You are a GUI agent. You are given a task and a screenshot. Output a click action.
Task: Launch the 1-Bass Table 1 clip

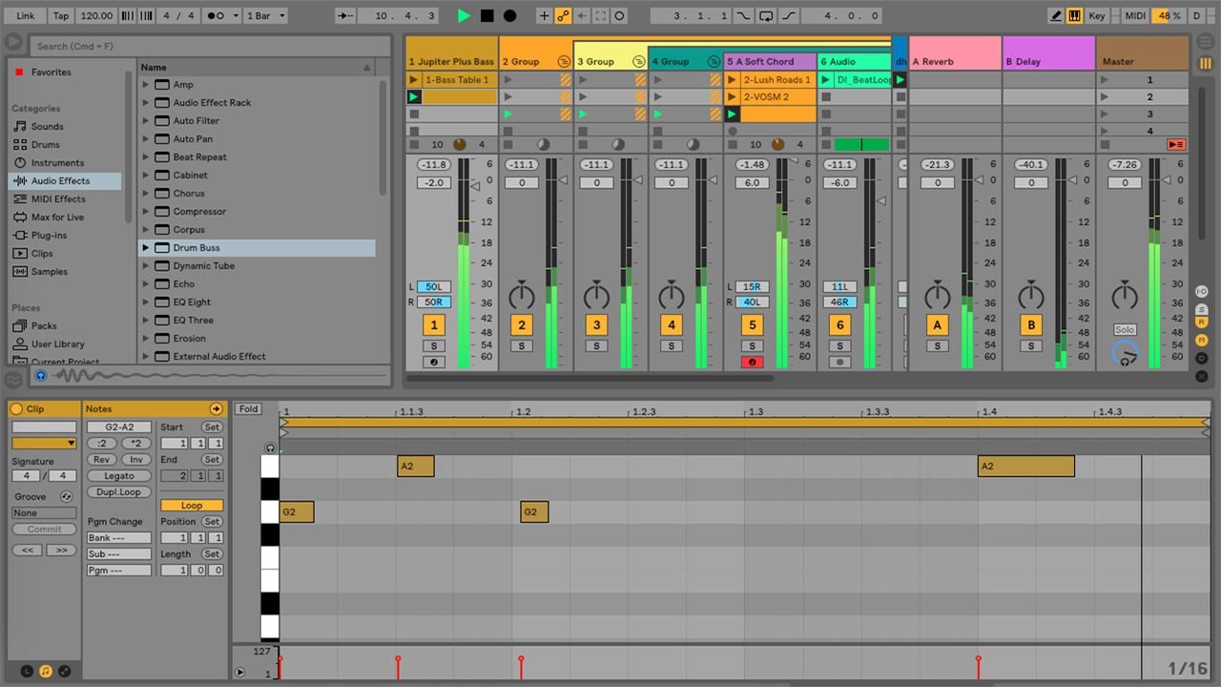tap(414, 80)
